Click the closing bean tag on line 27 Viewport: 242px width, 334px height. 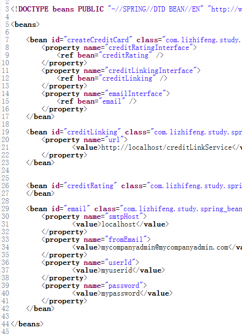pyautogui.click(x=40, y=193)
